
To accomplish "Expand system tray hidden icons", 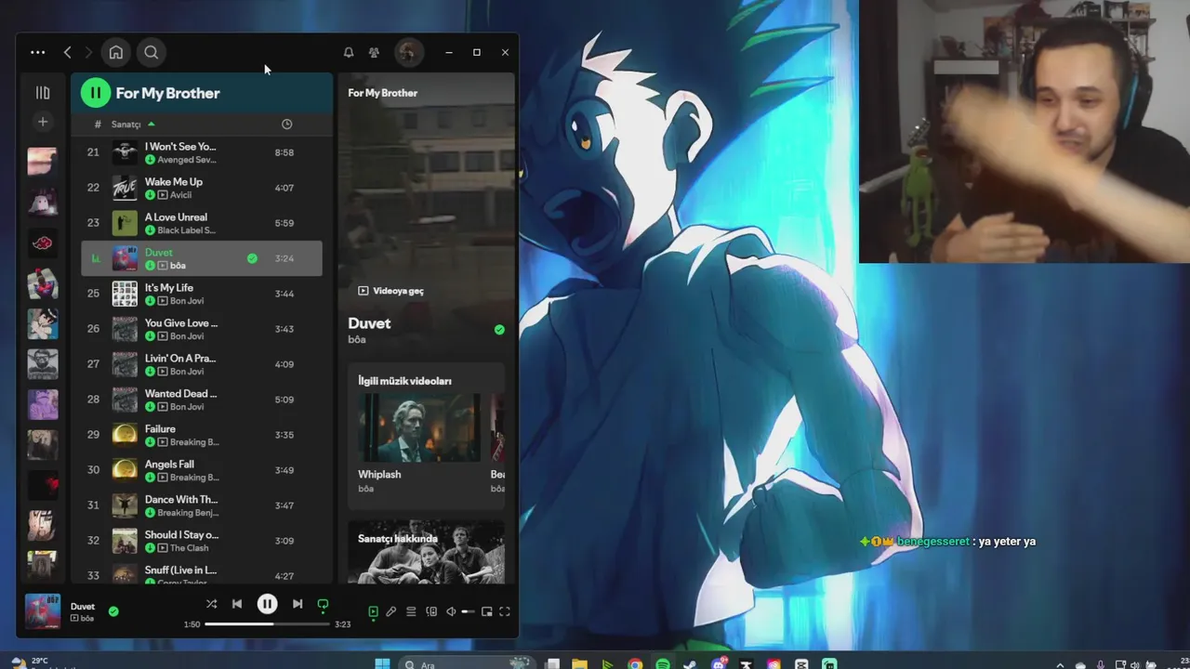I will click(1060, 664).
